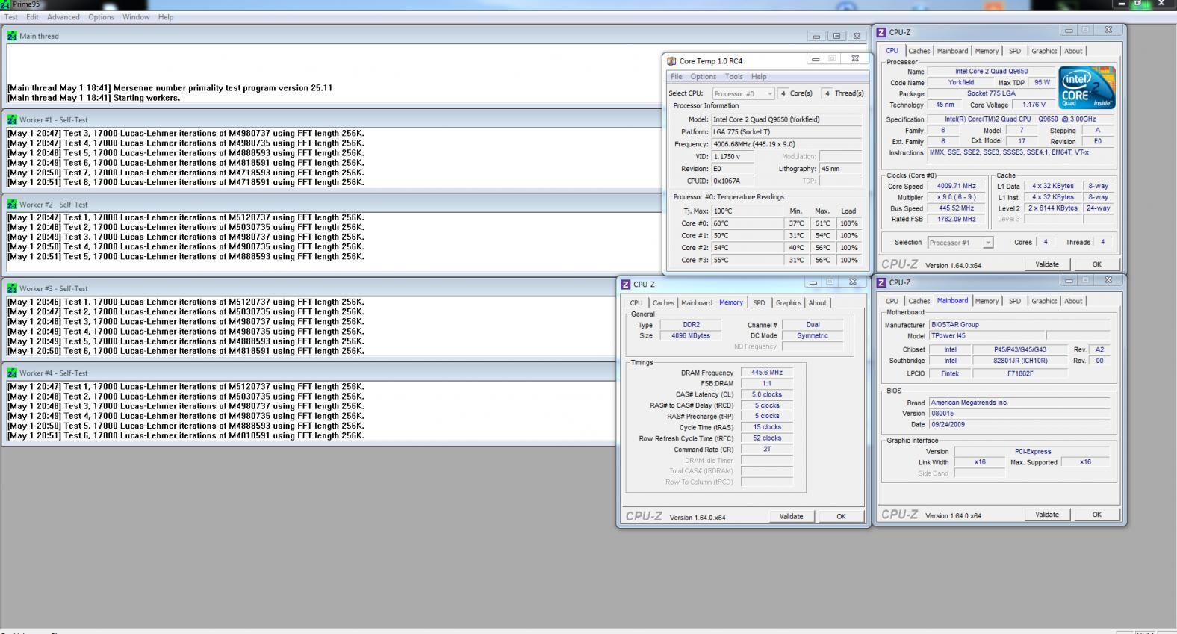Switch to Caches tab in top CPU-Z window
The height and width of the screenshot is (634, 1177).
click(919, 51)
